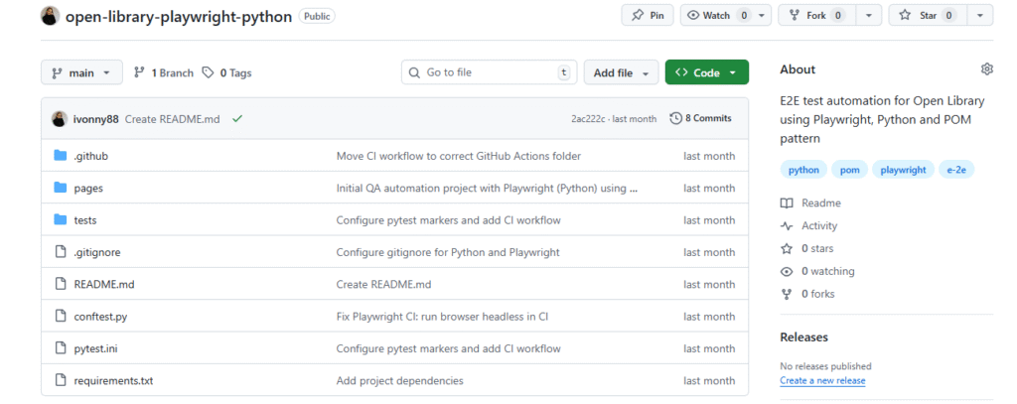Click the pytest.ini file icon
The image size is (1017, 404).
click(61, 348)
